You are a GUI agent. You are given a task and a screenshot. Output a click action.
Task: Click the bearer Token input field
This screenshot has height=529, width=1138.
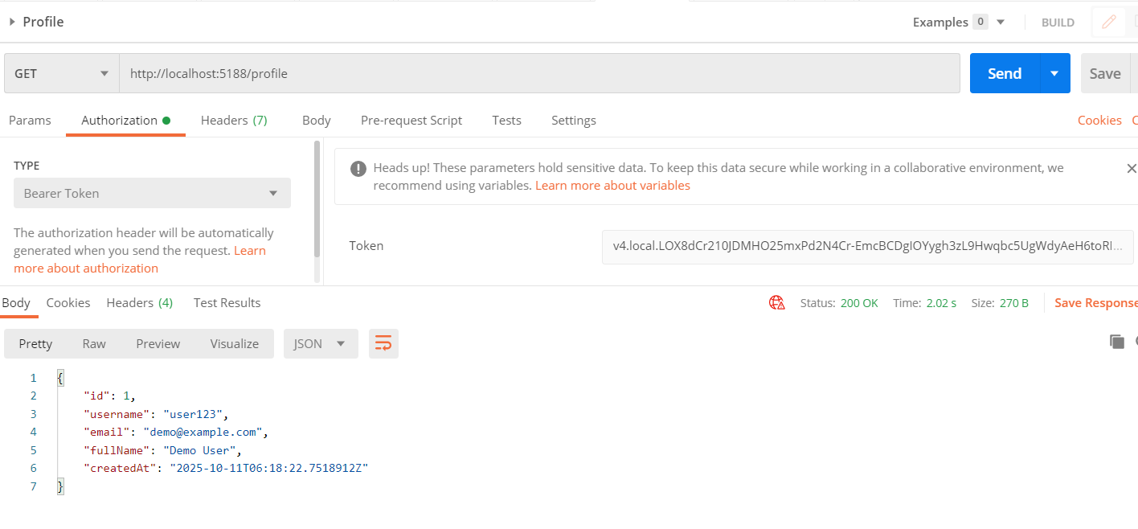[x=867, y=246]
